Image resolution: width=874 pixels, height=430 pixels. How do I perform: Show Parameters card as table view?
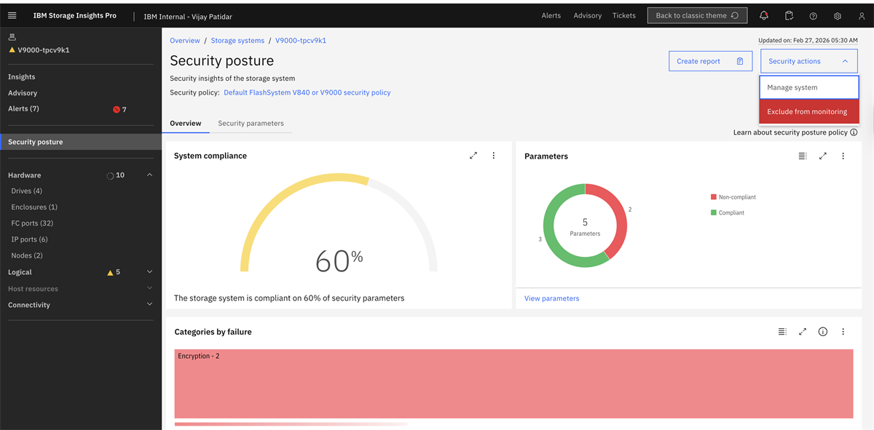click(803, 156)
